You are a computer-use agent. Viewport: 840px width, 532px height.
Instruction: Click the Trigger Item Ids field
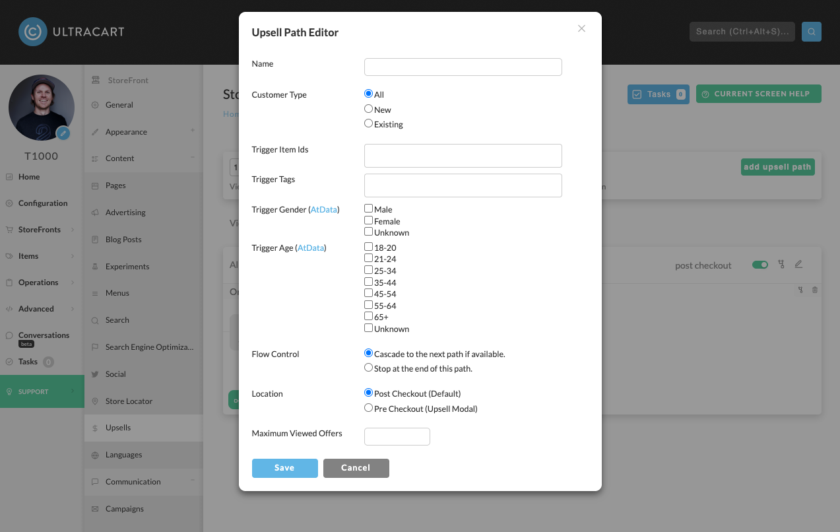click(463, 156)
